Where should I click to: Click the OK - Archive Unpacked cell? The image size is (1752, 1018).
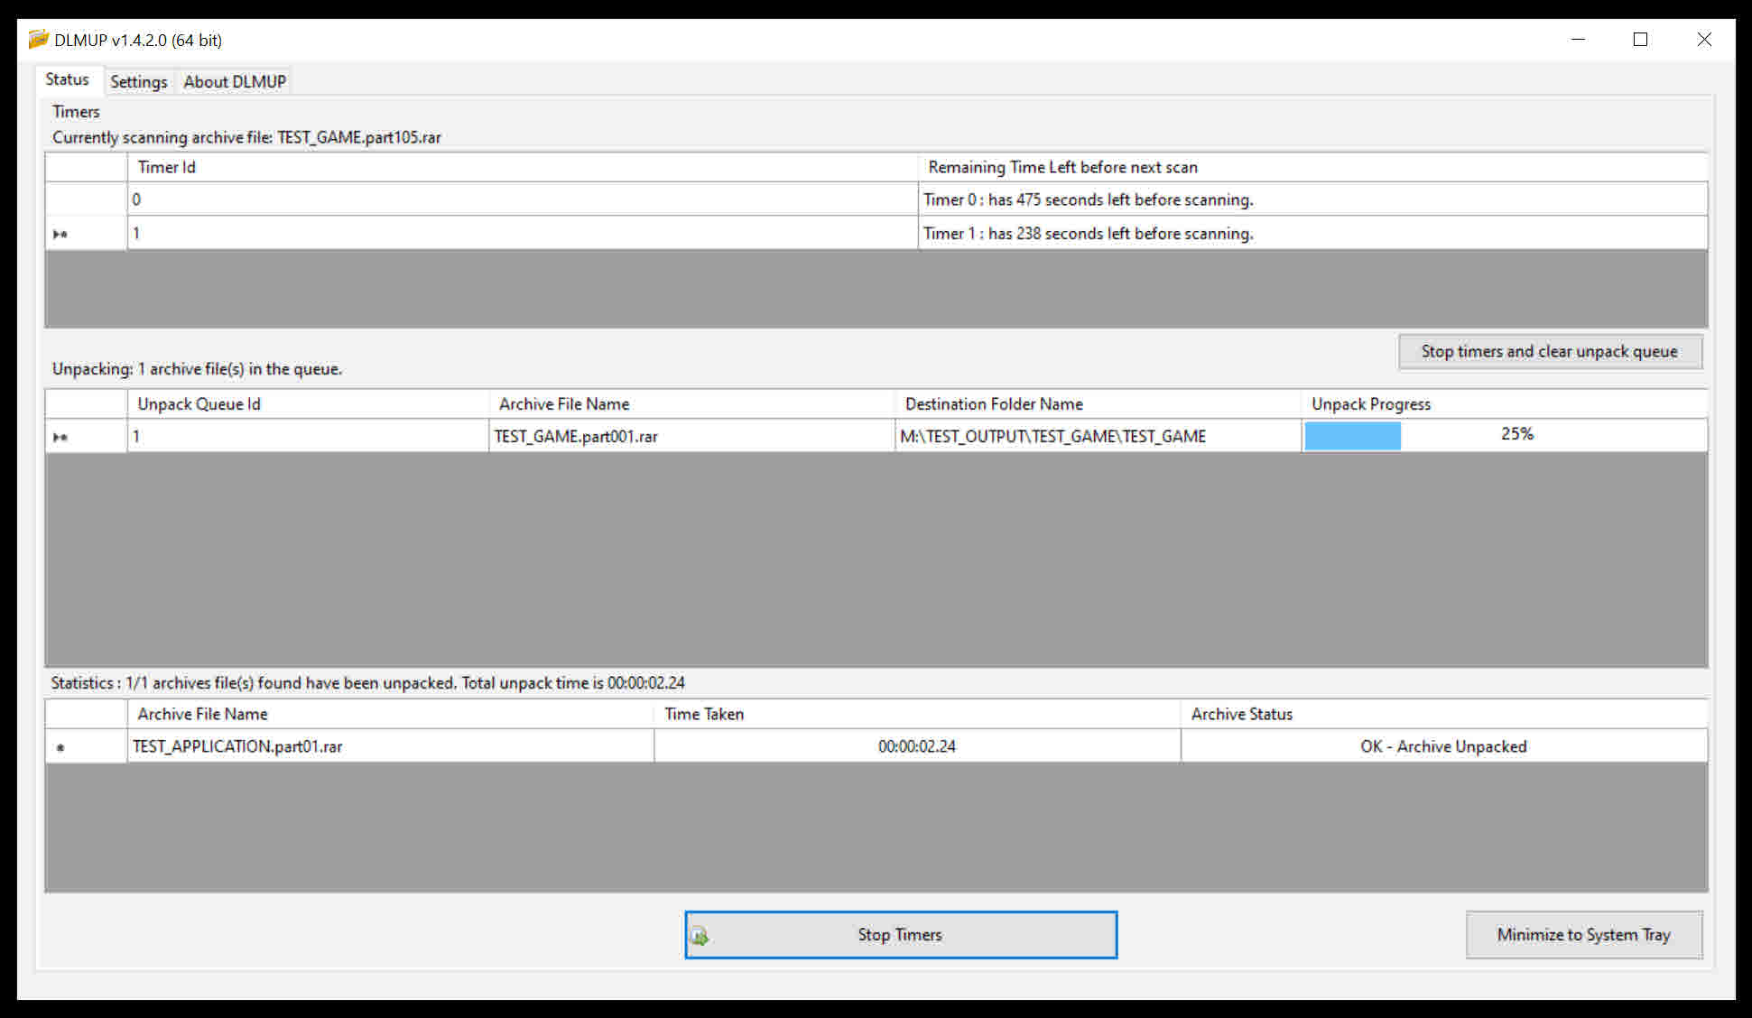pyautogui.click(x=1442, y=747)
